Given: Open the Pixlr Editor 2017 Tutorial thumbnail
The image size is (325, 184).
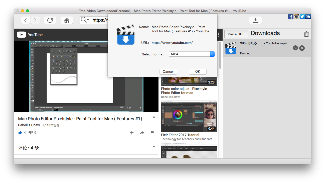Looking at the screenshot, I should [x=189, y=116].
